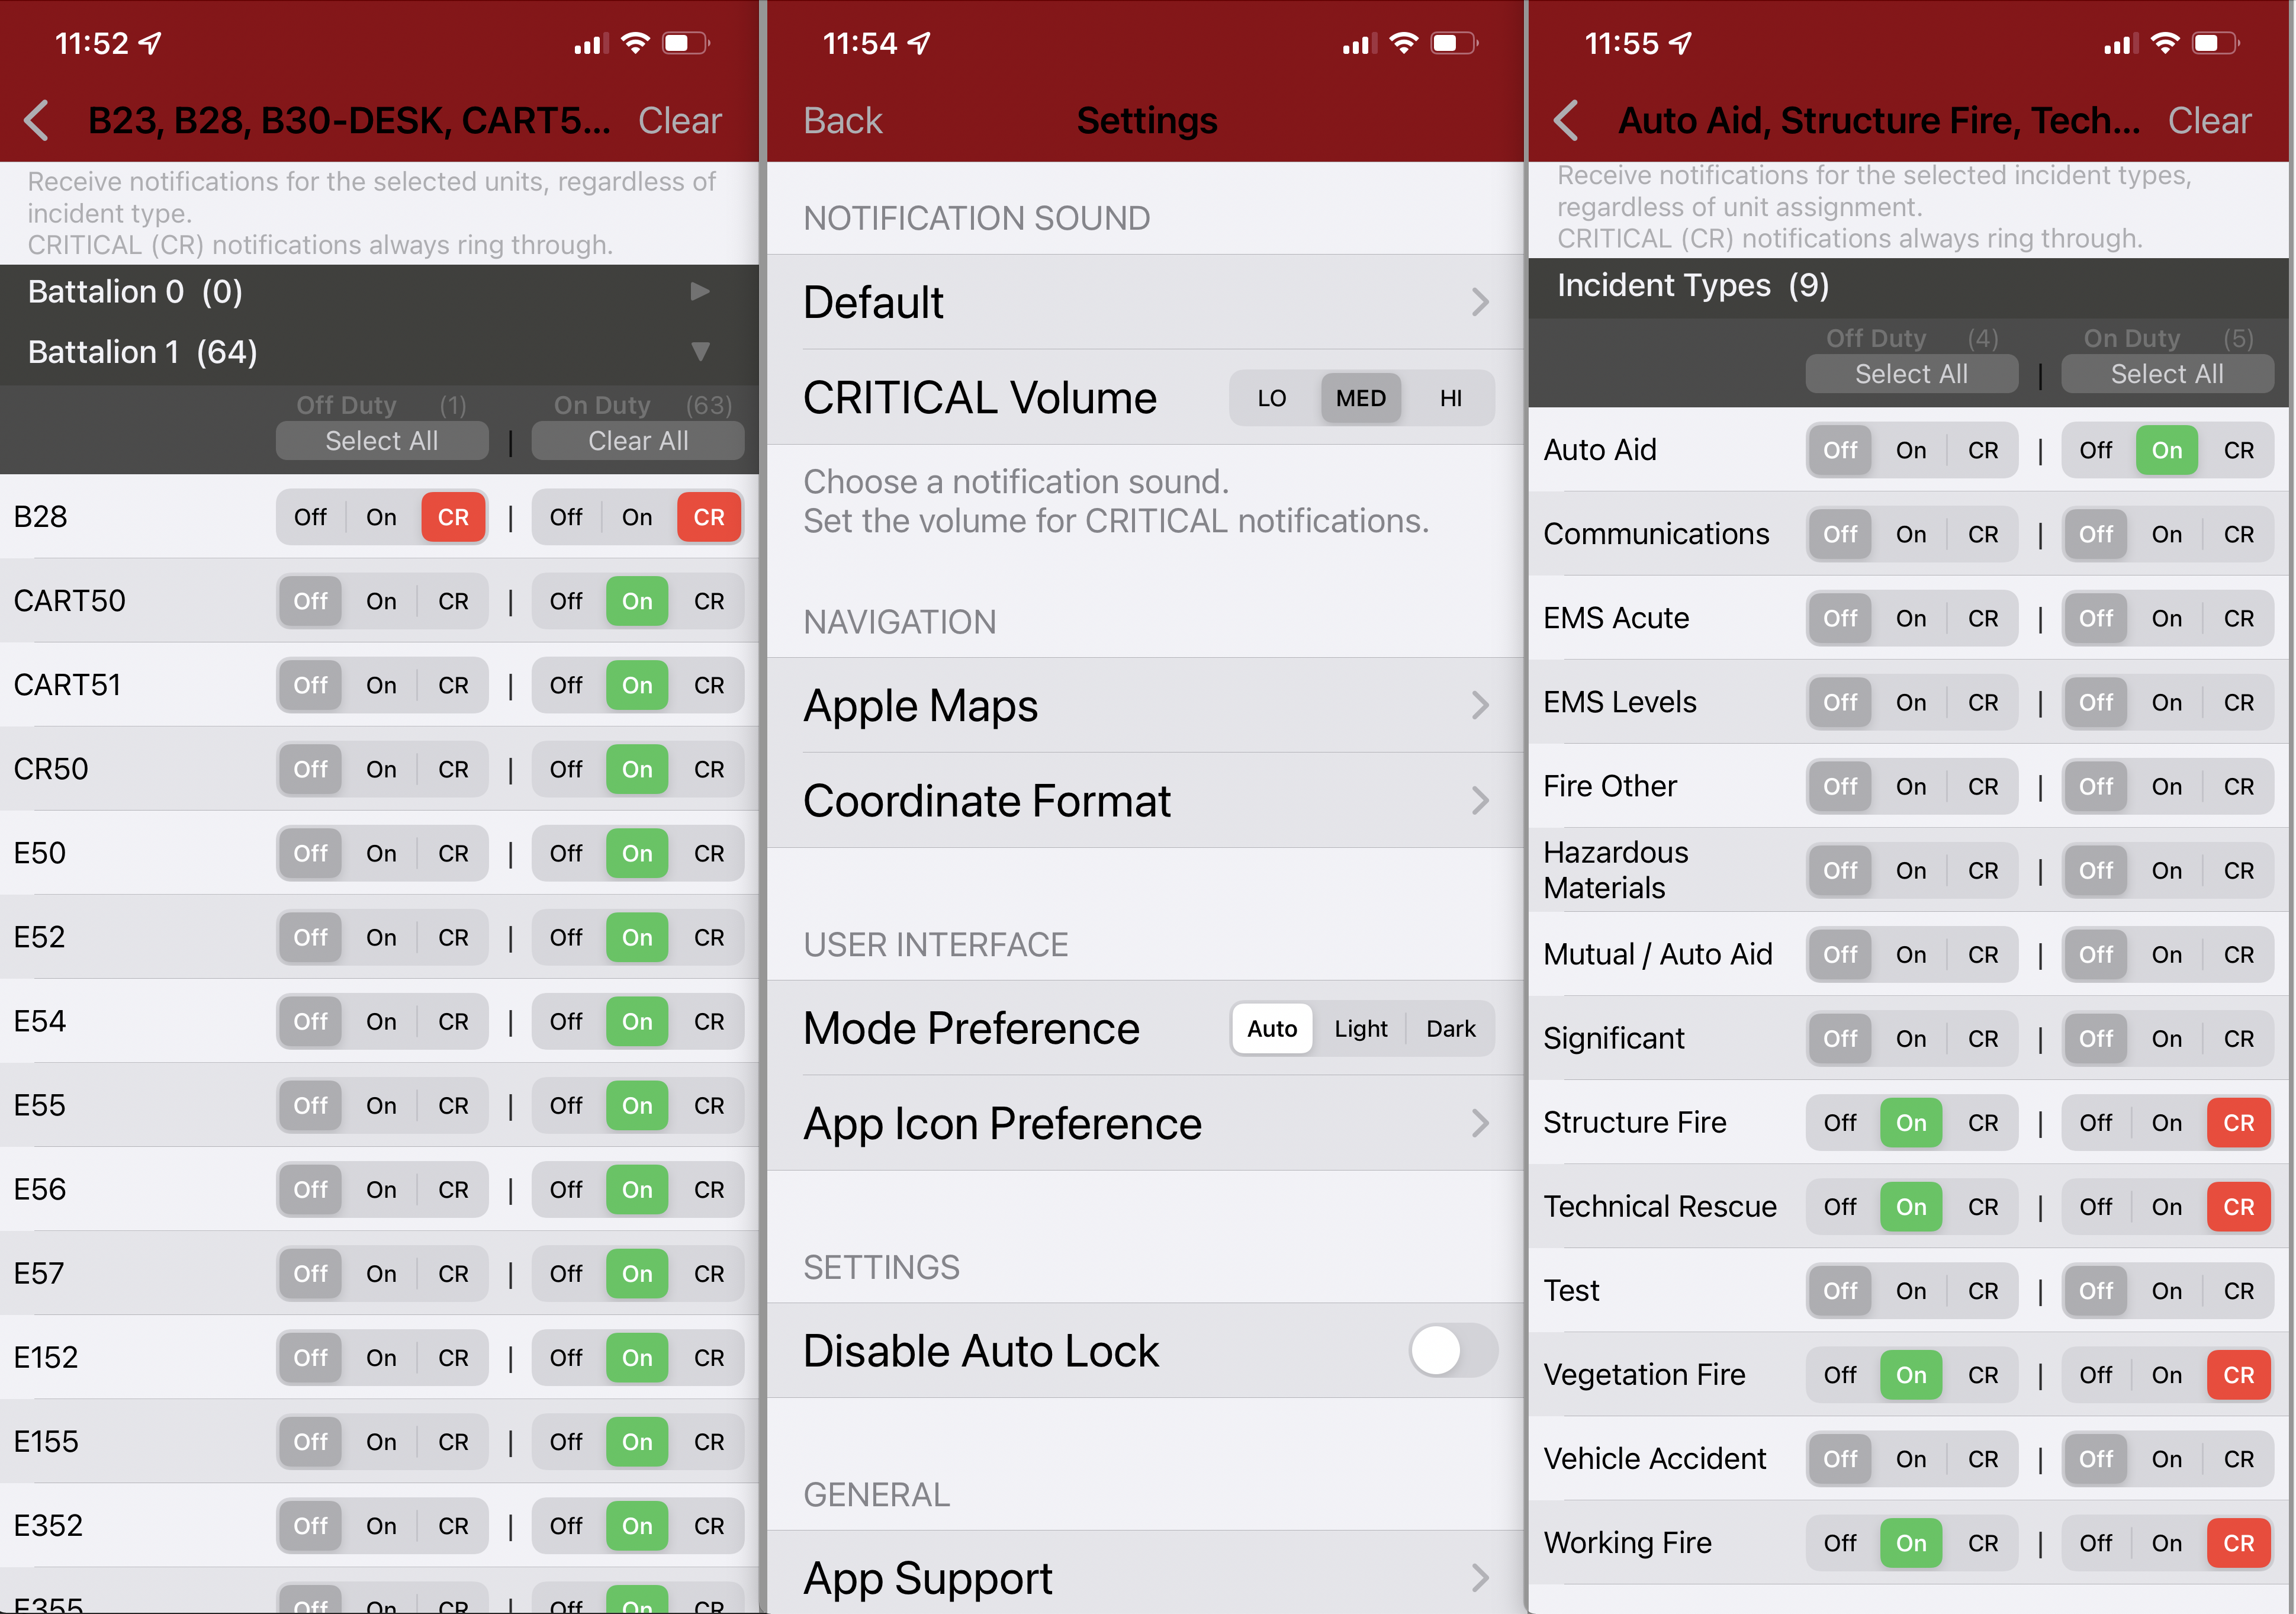Set CART50 Off Duty to On
Screen dimensions: 2296x1614
coord(381,602)
